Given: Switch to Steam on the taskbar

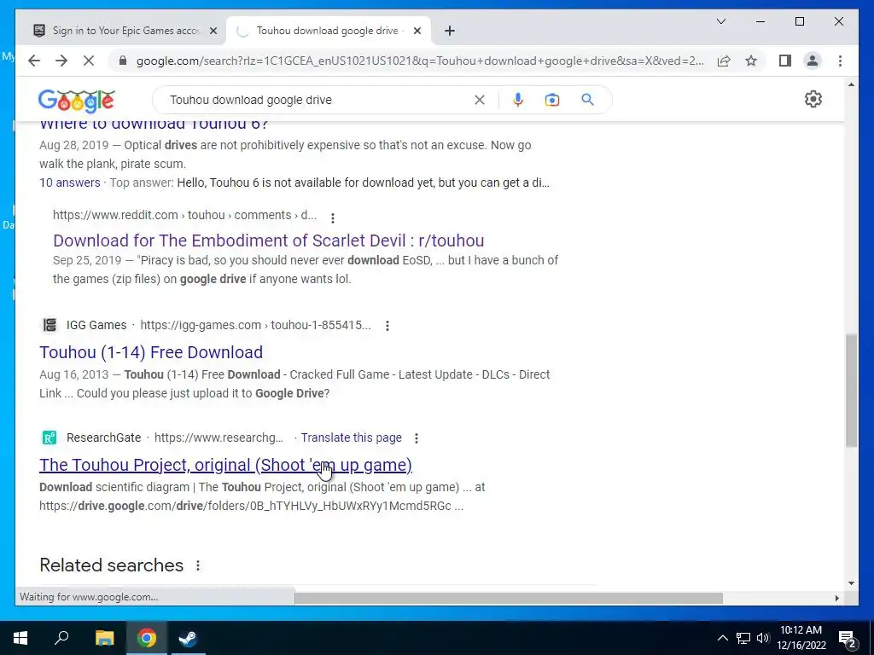Looking at the screenshot, I should coord(188,638).
